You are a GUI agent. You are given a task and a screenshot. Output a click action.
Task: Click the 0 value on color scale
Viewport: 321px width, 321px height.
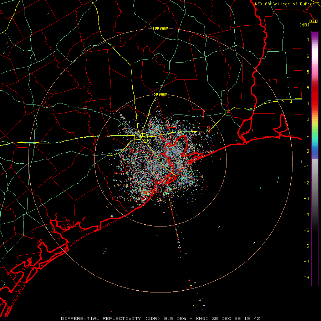(x=308, y=151)
